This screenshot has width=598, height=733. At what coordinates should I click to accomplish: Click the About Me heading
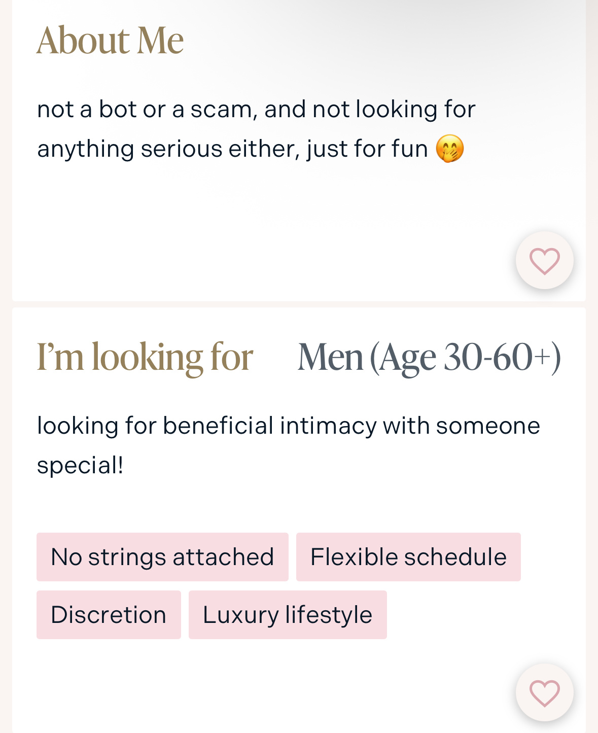pos(110,41)
